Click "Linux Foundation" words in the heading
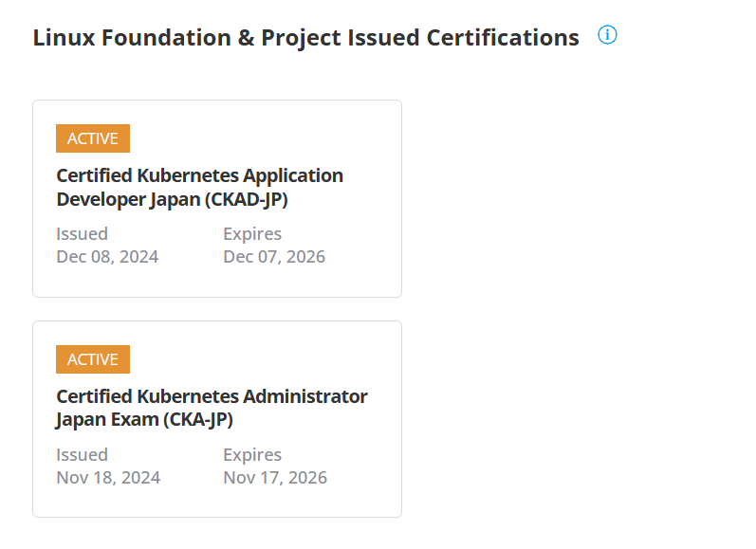The height and width of the screenshot is (549, 756). pyautogui.click(x=132, y=38)
